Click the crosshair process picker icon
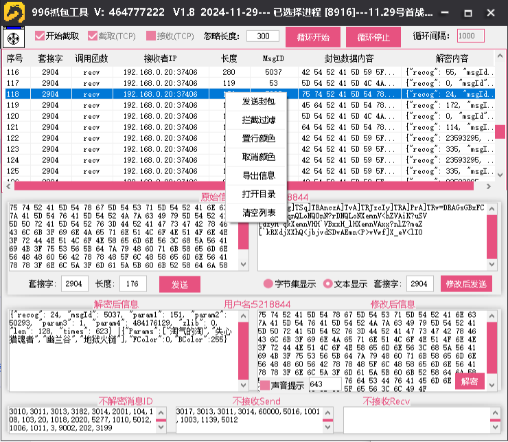The height and width of the screenshot is (442, 508). [13, 38]
